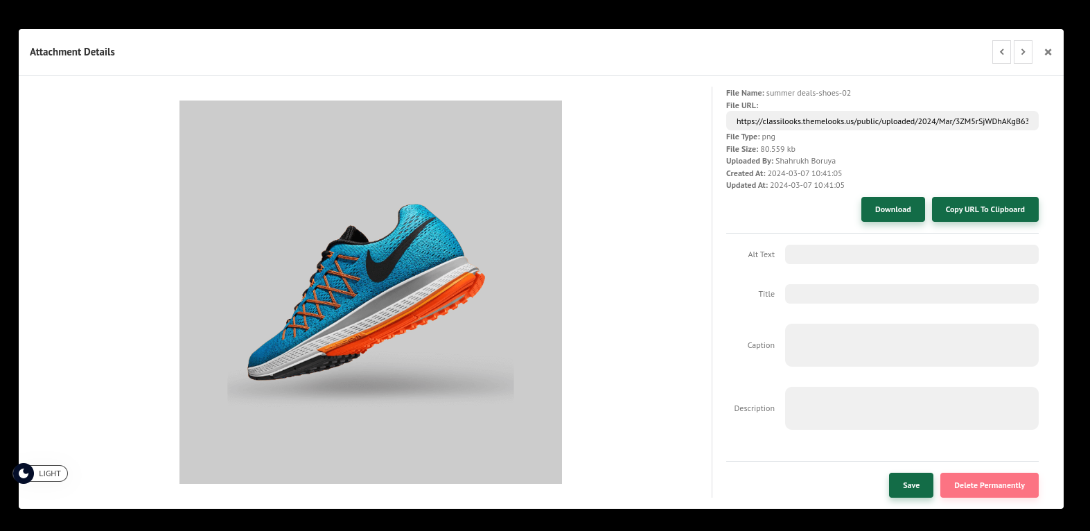Image resolution: width=1090 pixels, height=531 pixels.
Task: Toggle dark mode using the moon icon
Action: tap(24, 473)
